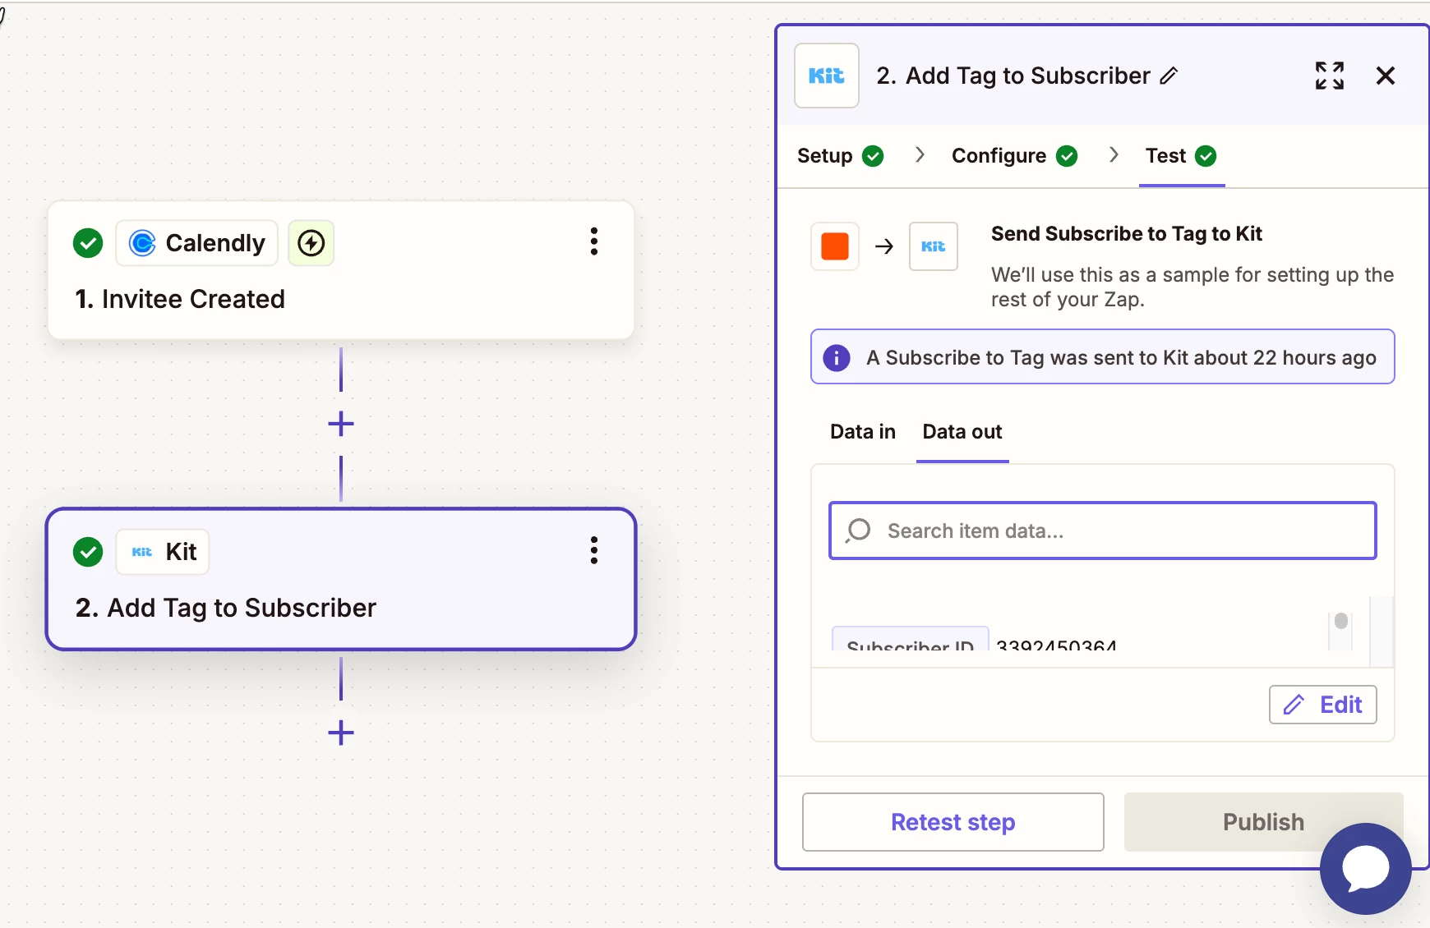Click the orange source app icon
The height and width of the screenshot is (928, 1430).
coord(835,246)
